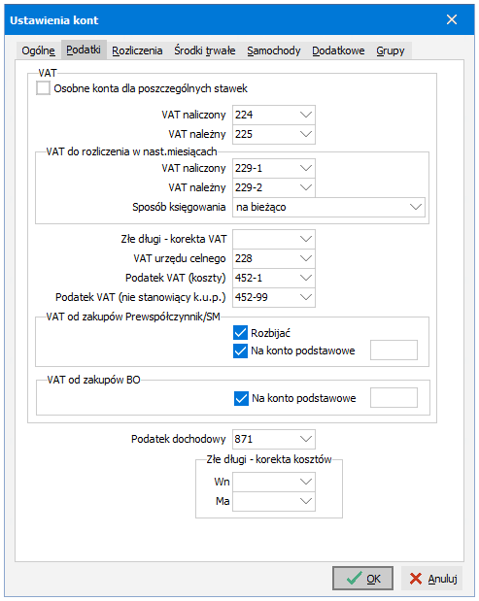The width and height of the screenshot is (479, 601).
Task: Toggle Na konto podstawowe under Prewspółczynnik/SM
Action: point(240,351)
